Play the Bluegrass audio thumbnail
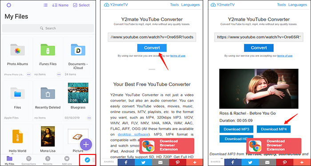 coord(78,93)
